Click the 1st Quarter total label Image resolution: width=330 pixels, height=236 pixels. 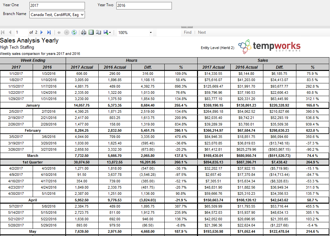point(33,162)
